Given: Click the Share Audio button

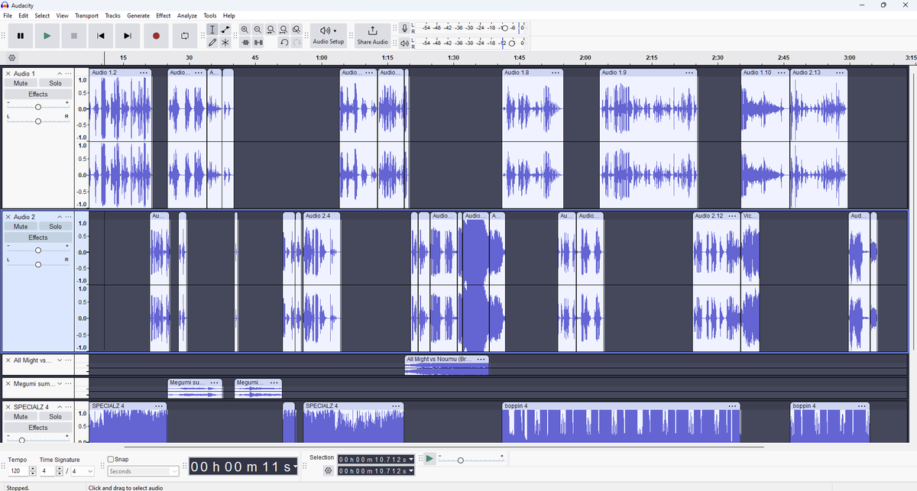Looking at the screenshot, I should pos(373,36).
